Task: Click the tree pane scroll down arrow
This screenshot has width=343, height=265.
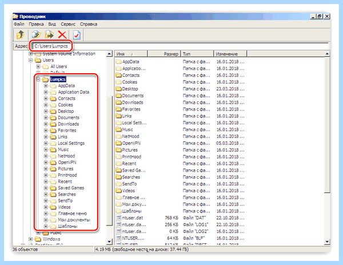Action: tap(109, 242)
